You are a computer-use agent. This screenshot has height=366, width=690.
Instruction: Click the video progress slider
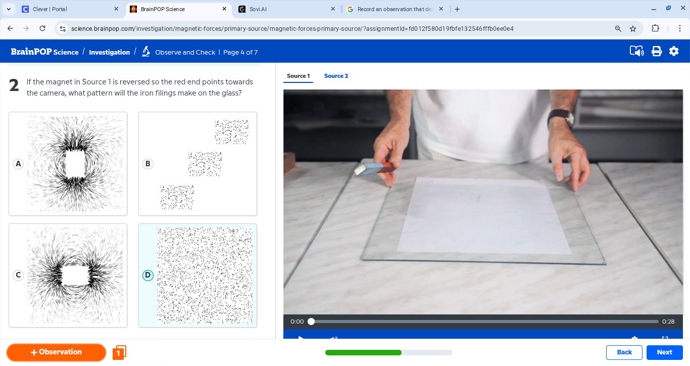pyautogui.click(x=484, y=322)
